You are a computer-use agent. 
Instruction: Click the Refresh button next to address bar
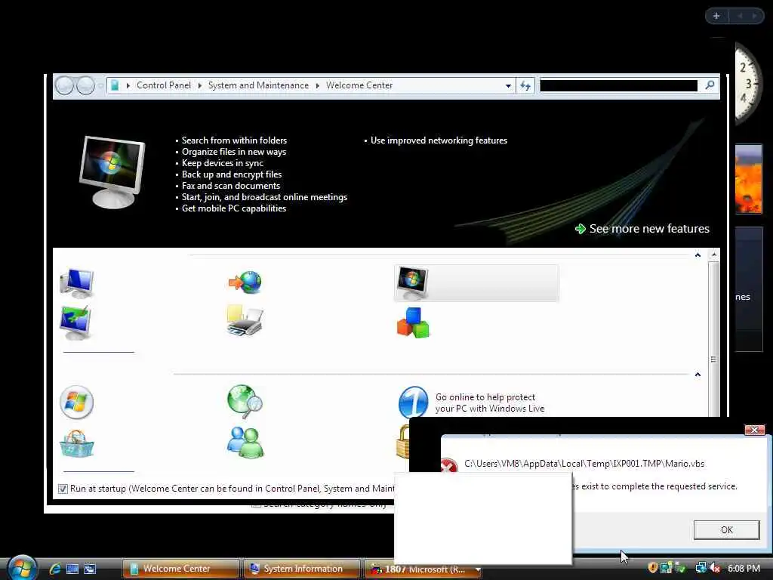(x=525, y=86)
